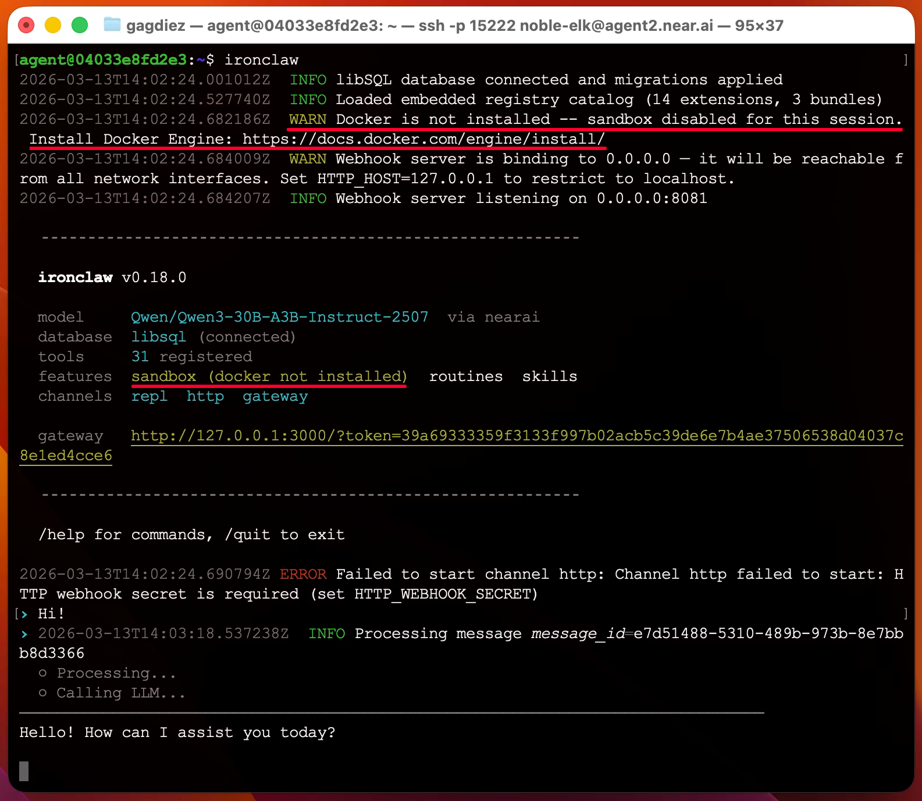Screen dimensions: 922x801
Task: Click the 'gateway' channel entry
Action: point(275,396)
